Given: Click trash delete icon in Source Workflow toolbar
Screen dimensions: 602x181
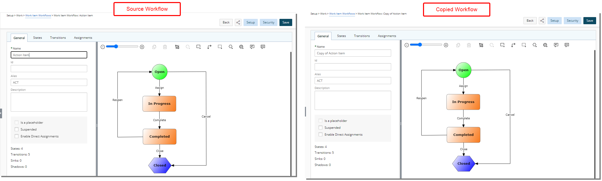Looking at the screenshot, I should pyautogui.click(x=165, y=47).
